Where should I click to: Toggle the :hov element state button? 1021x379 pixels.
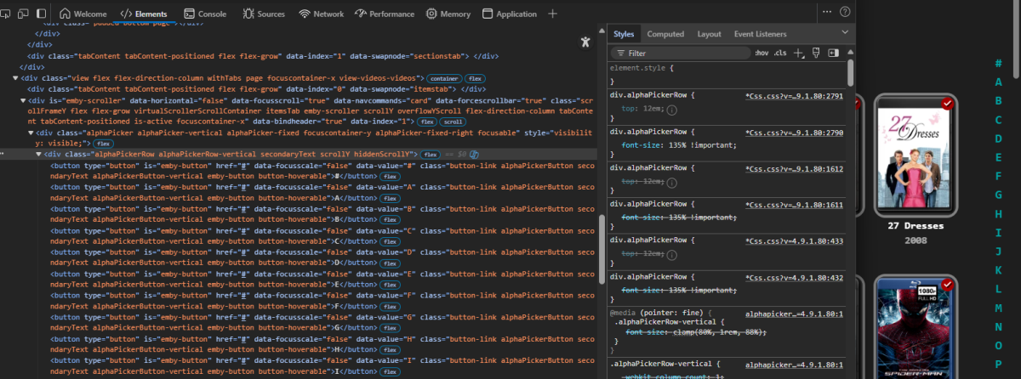click(x=761, y=53)
